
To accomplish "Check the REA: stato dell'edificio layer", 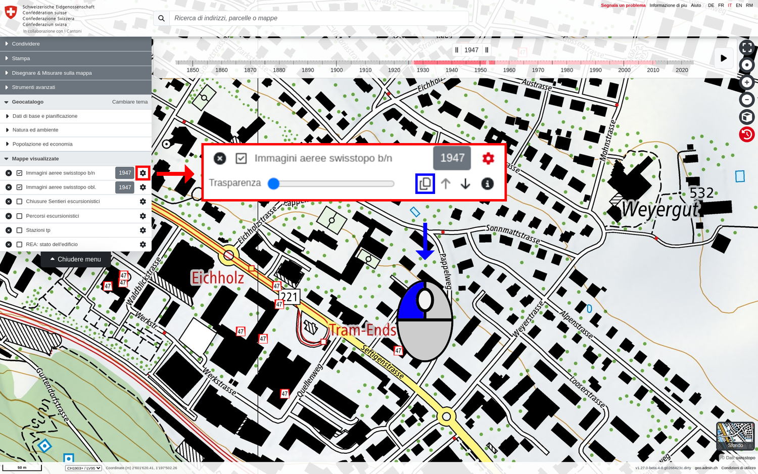I will click(x=19, y=245).
